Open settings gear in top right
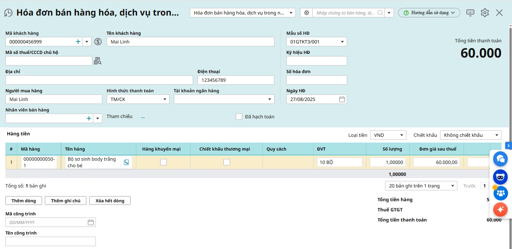Image resolution: width=512 pixels, height=249 pixels. click(x=485, y=13)
